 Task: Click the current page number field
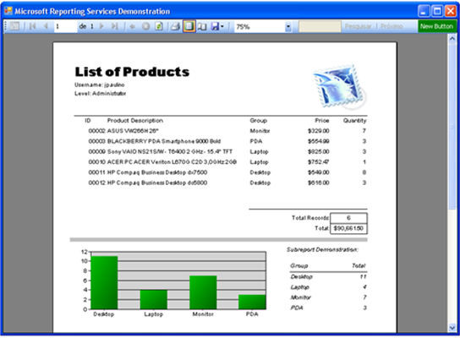coord(66,26)
